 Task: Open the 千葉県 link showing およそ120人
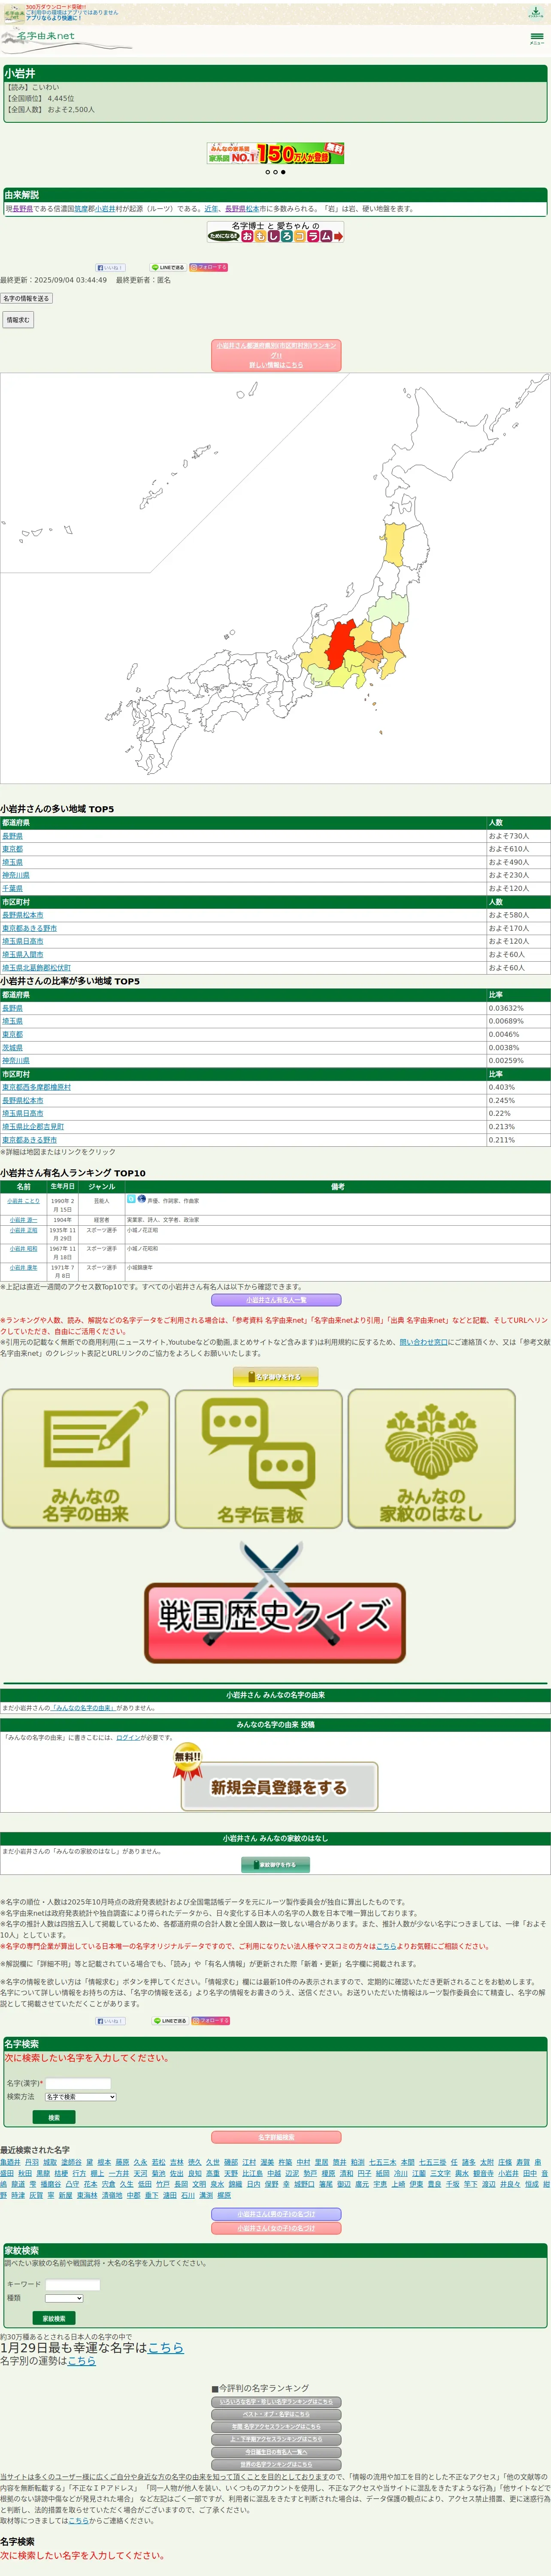[x=12, y=888]
